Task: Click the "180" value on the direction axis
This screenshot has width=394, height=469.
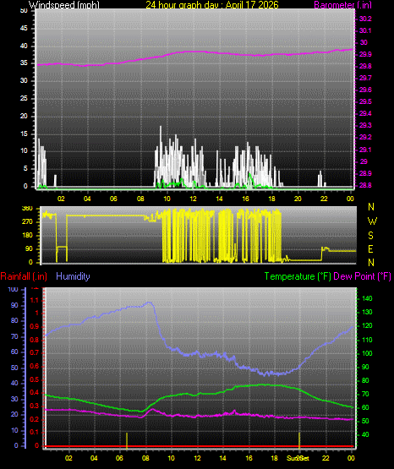Action: tap(27, 236)
